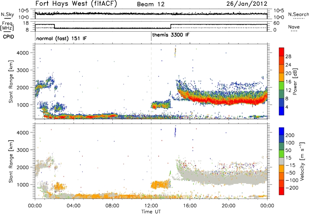
Task: Click the blue bottom of power color bar
Action: 282,111
